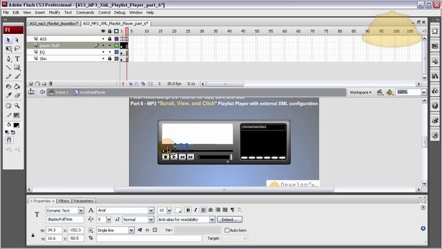Select the Ink Bottle tool
442x249 pixels.
pos(8,86)
